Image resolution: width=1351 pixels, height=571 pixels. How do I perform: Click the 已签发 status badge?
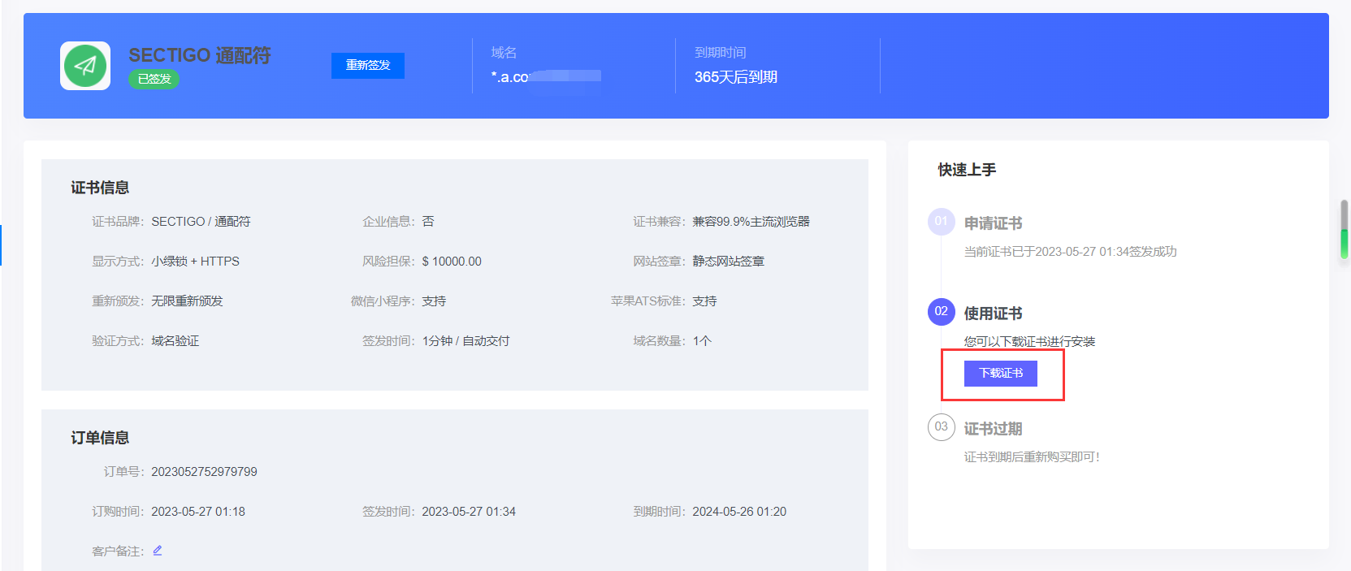tap(154, 79)
